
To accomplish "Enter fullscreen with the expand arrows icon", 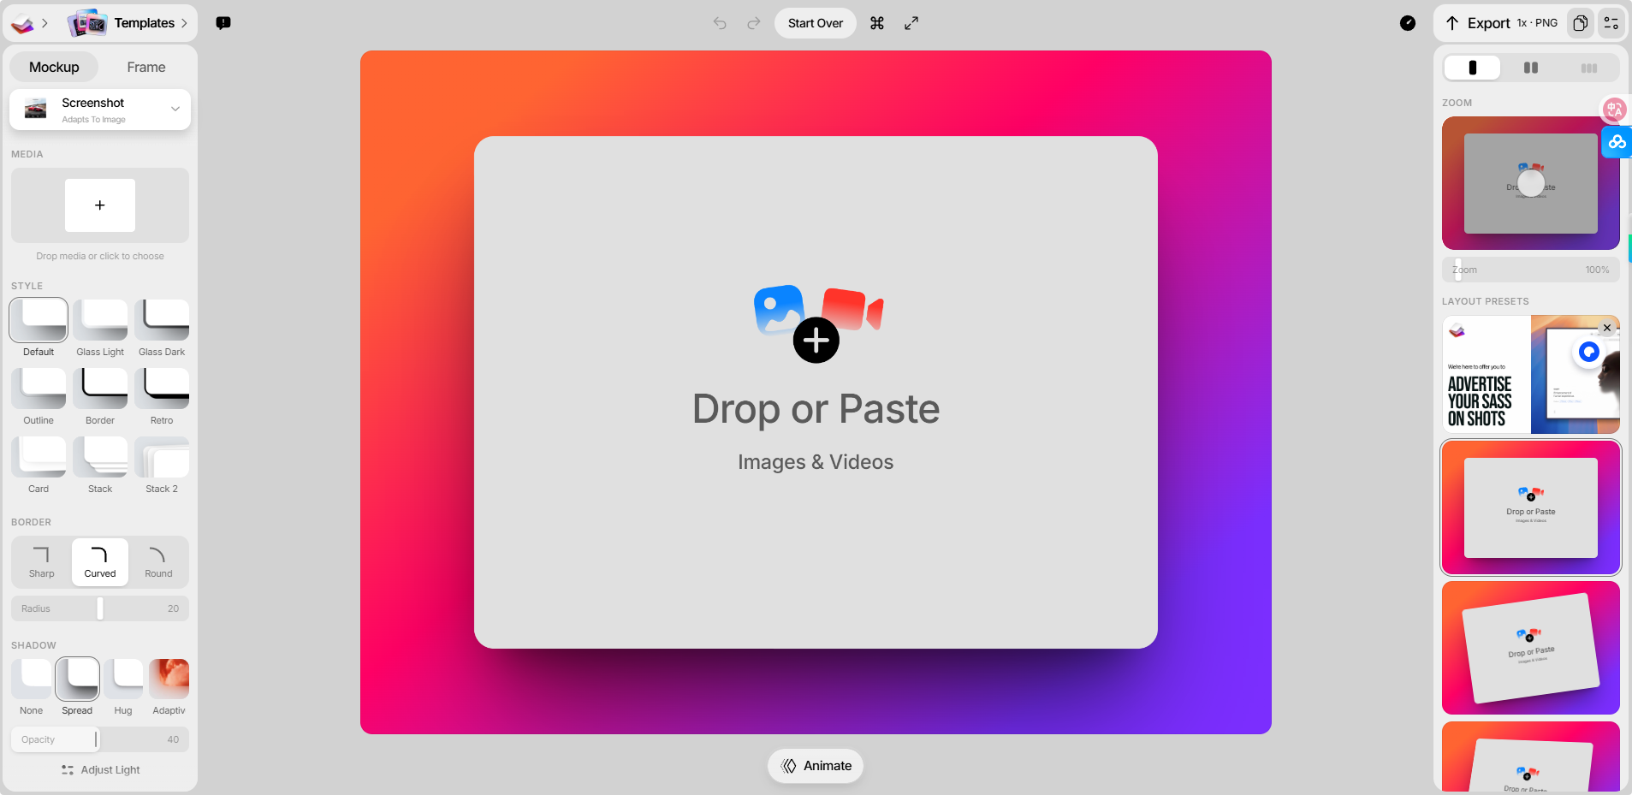I will pyautogui.click(x=911, y=23).
